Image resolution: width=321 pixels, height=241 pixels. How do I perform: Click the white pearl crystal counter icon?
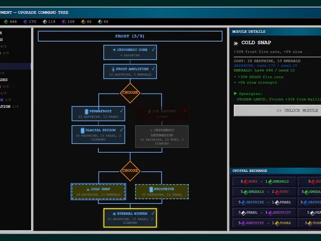click(x=45, y=22)
